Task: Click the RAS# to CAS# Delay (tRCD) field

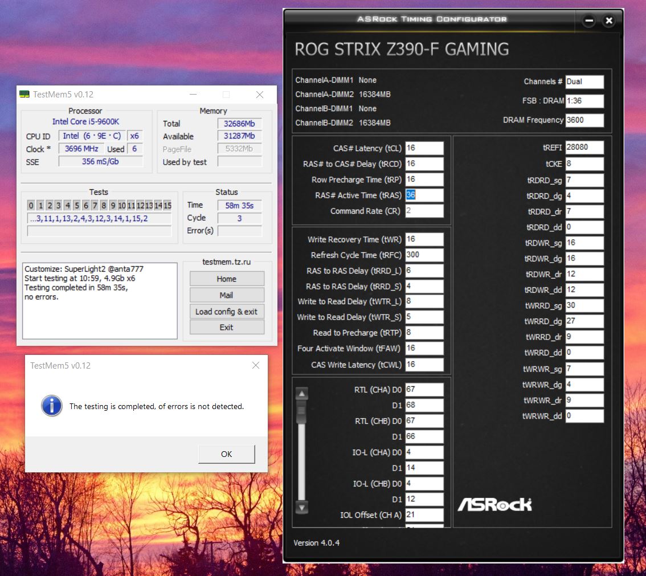Action: point(424,164)
